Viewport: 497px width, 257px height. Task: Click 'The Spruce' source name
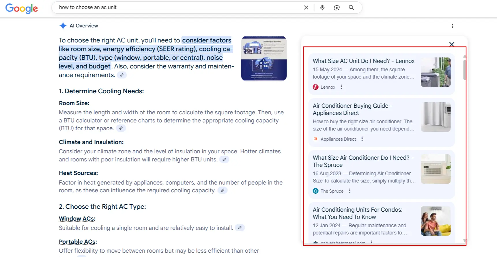pyautogui.click(x=332, y=191)
